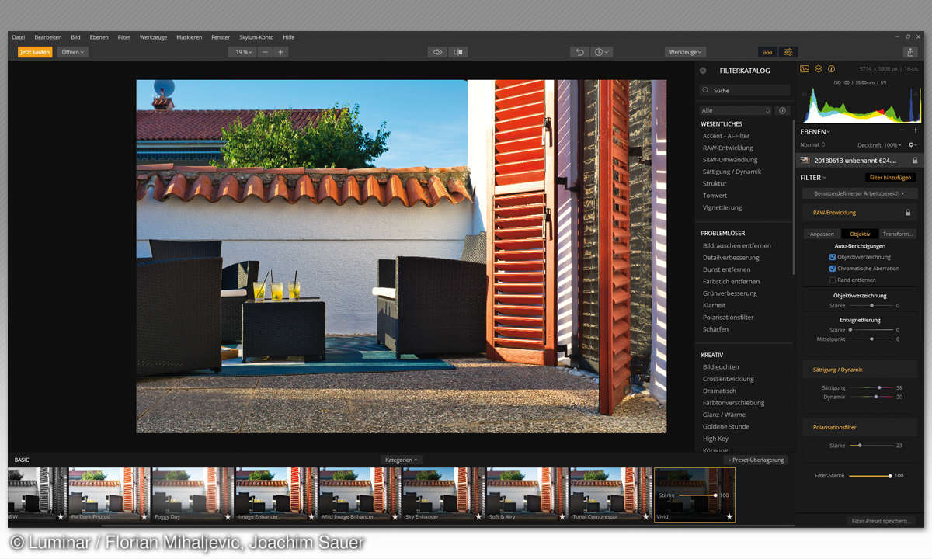Click the Jetzt kaufen button
The width and height of the screenshot is (932, 559).
pyautogui.click(x=35, y=52)
